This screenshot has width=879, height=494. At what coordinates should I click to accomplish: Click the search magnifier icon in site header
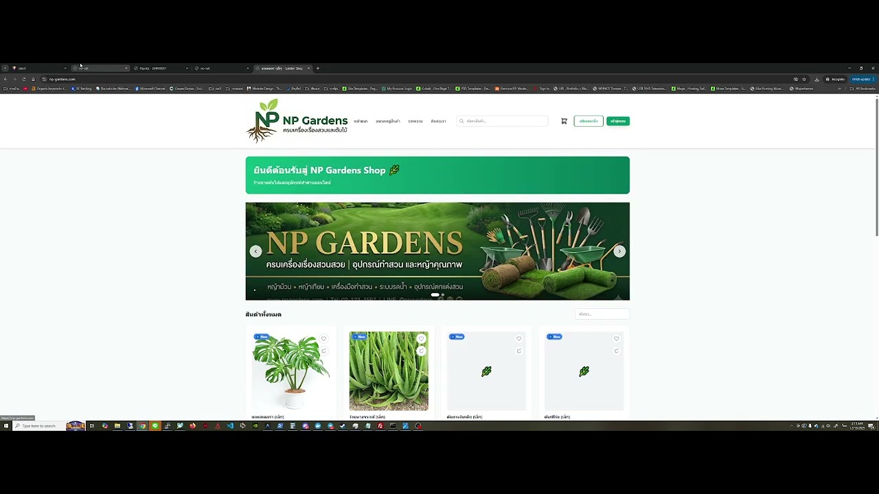pos(461,121)
